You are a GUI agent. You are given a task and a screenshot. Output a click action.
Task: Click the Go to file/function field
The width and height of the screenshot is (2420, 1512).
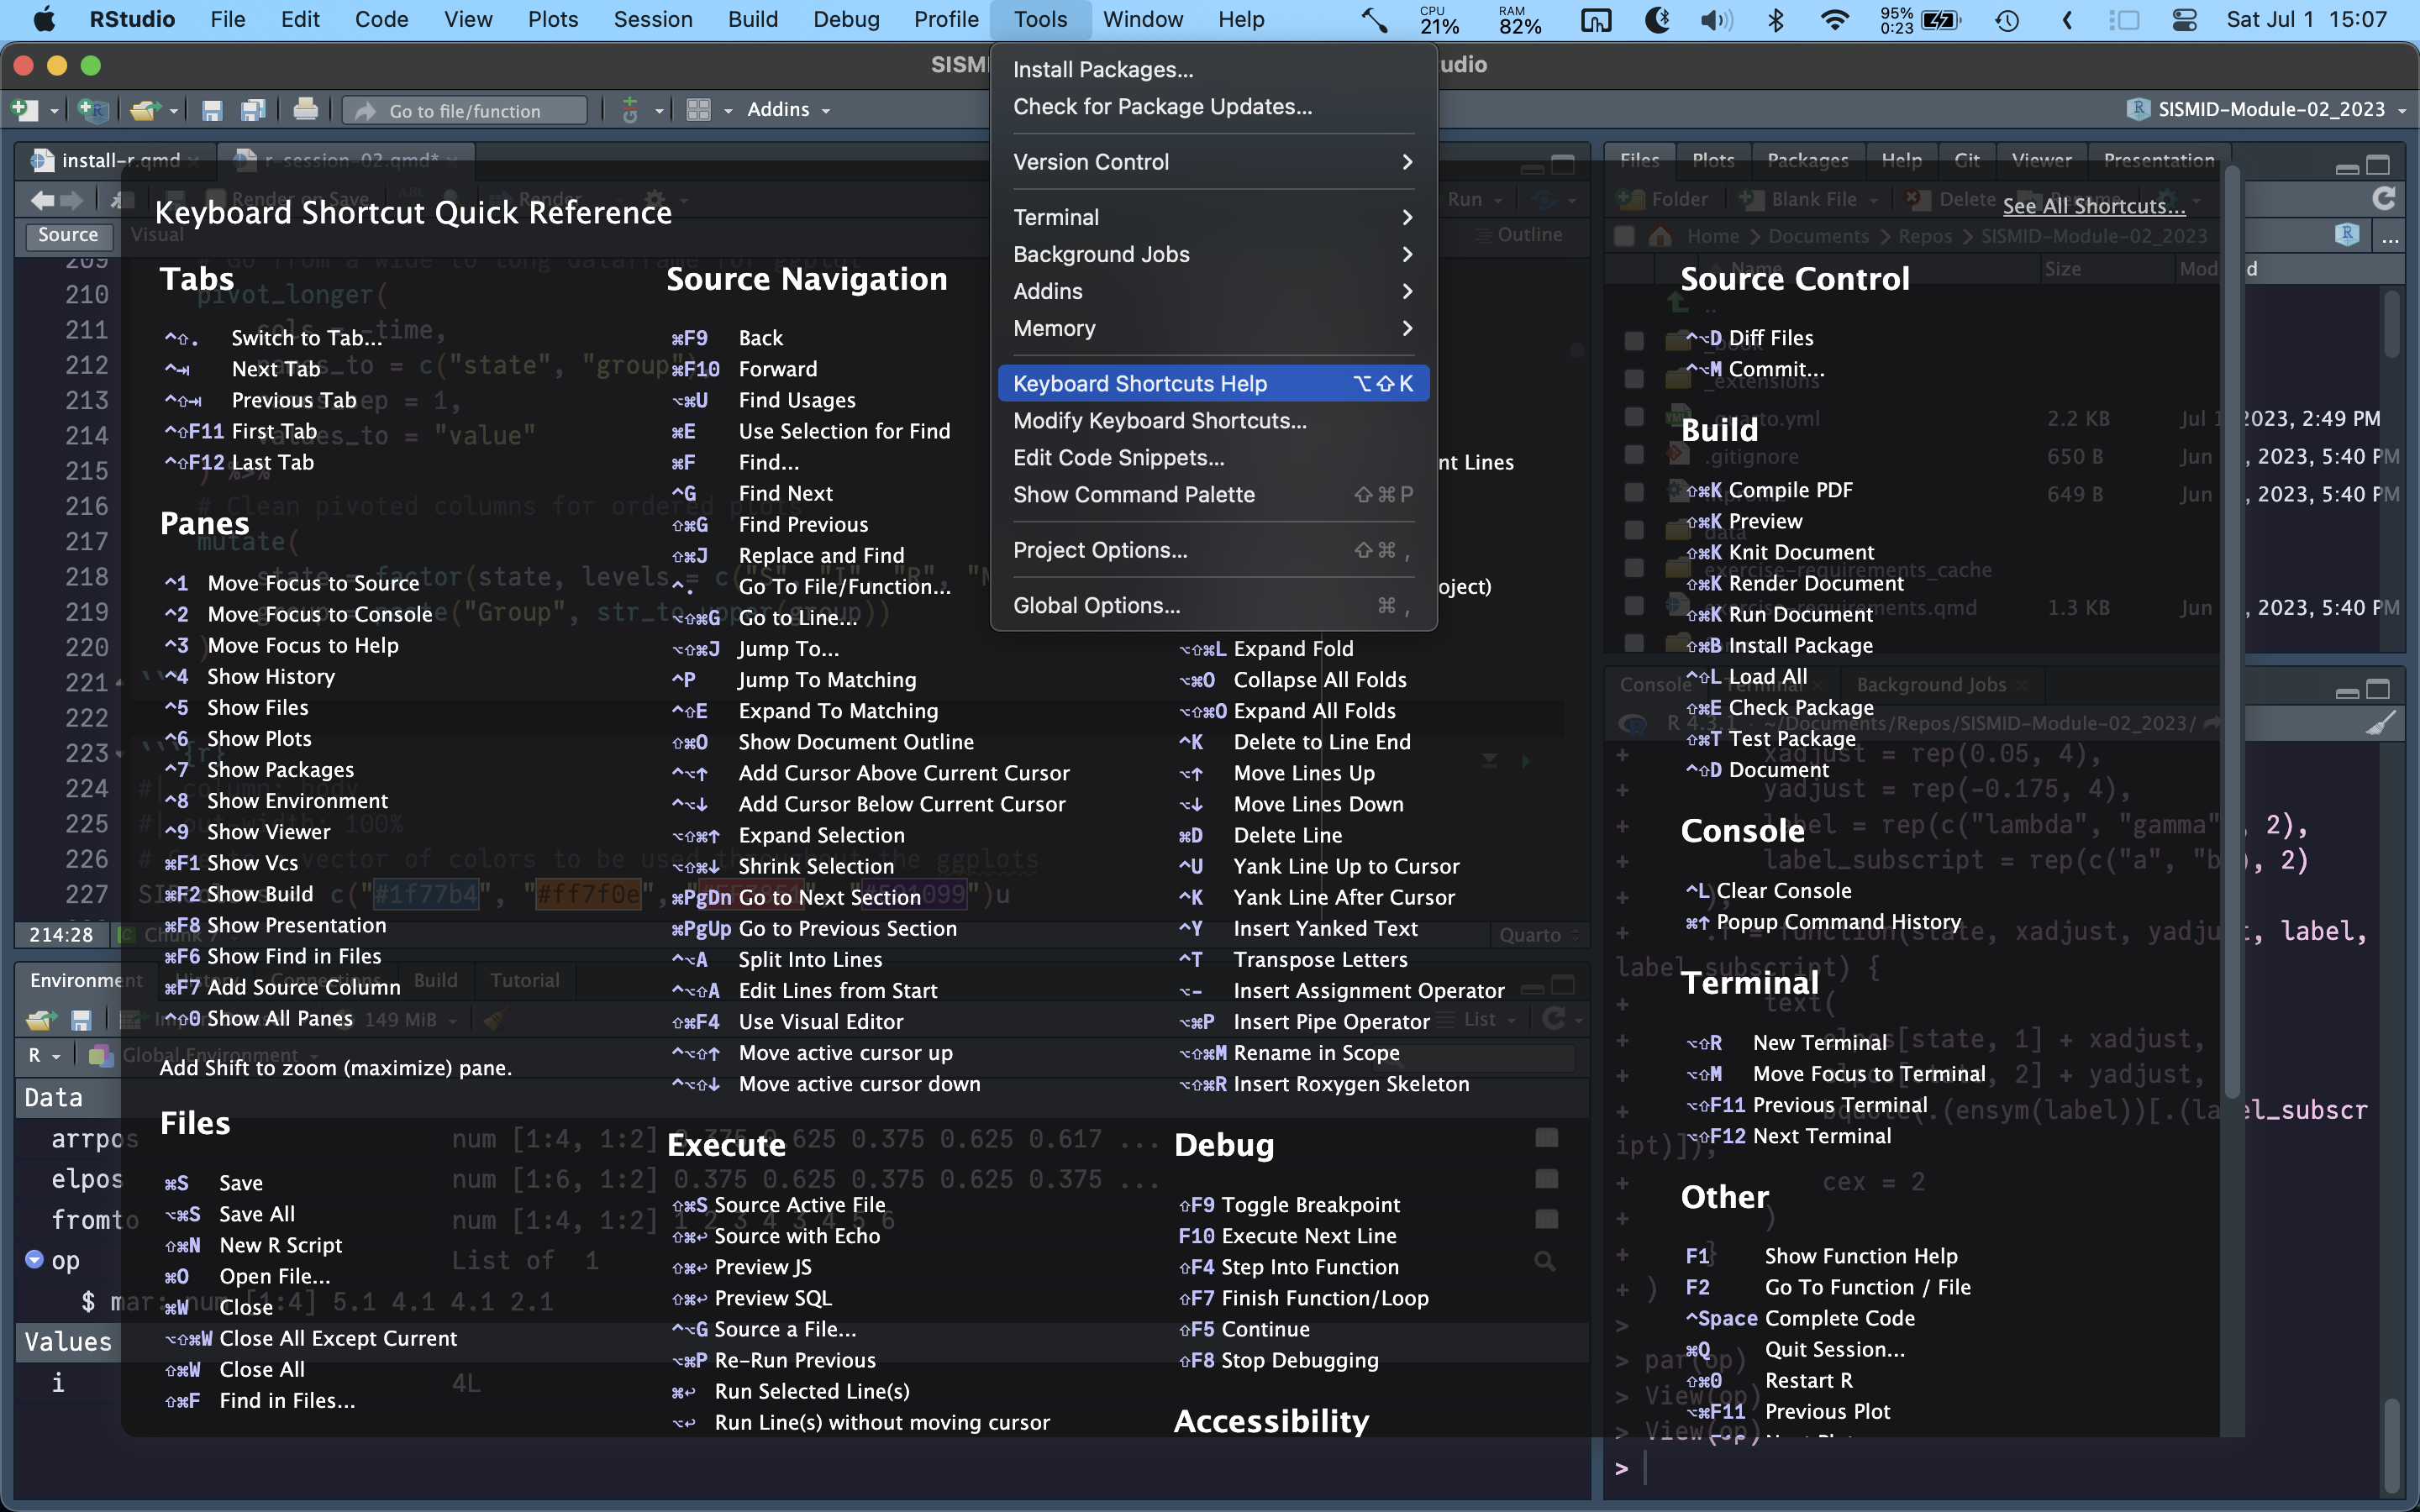point(465,110)
